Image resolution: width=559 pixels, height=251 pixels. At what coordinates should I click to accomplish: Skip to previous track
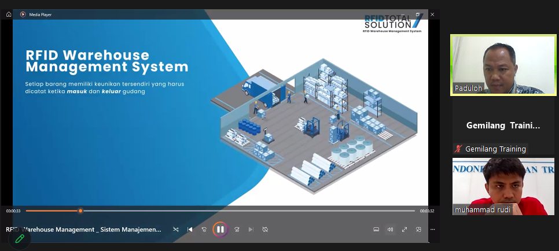tap(190, 230)
